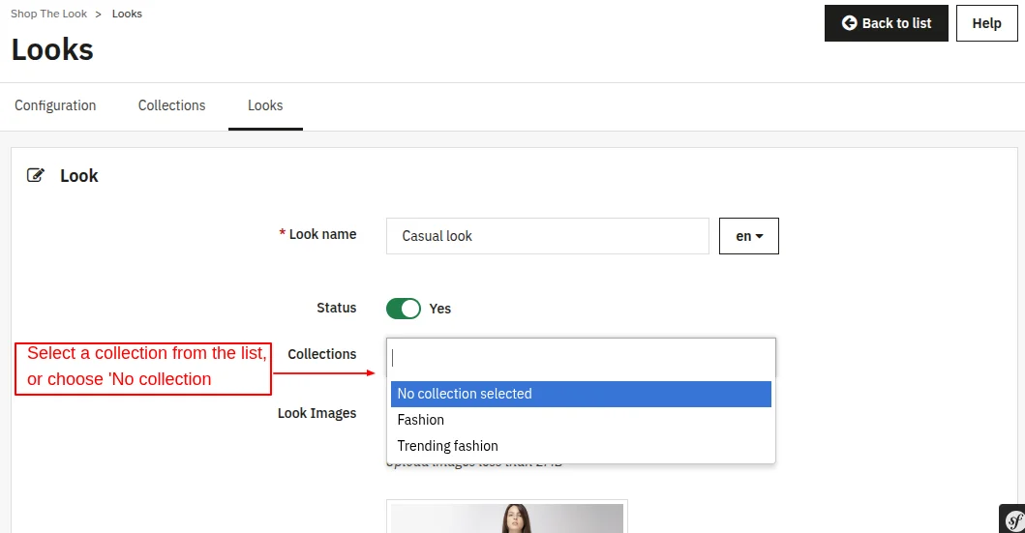
Task: Open the Help page
Action: point(986,23)
